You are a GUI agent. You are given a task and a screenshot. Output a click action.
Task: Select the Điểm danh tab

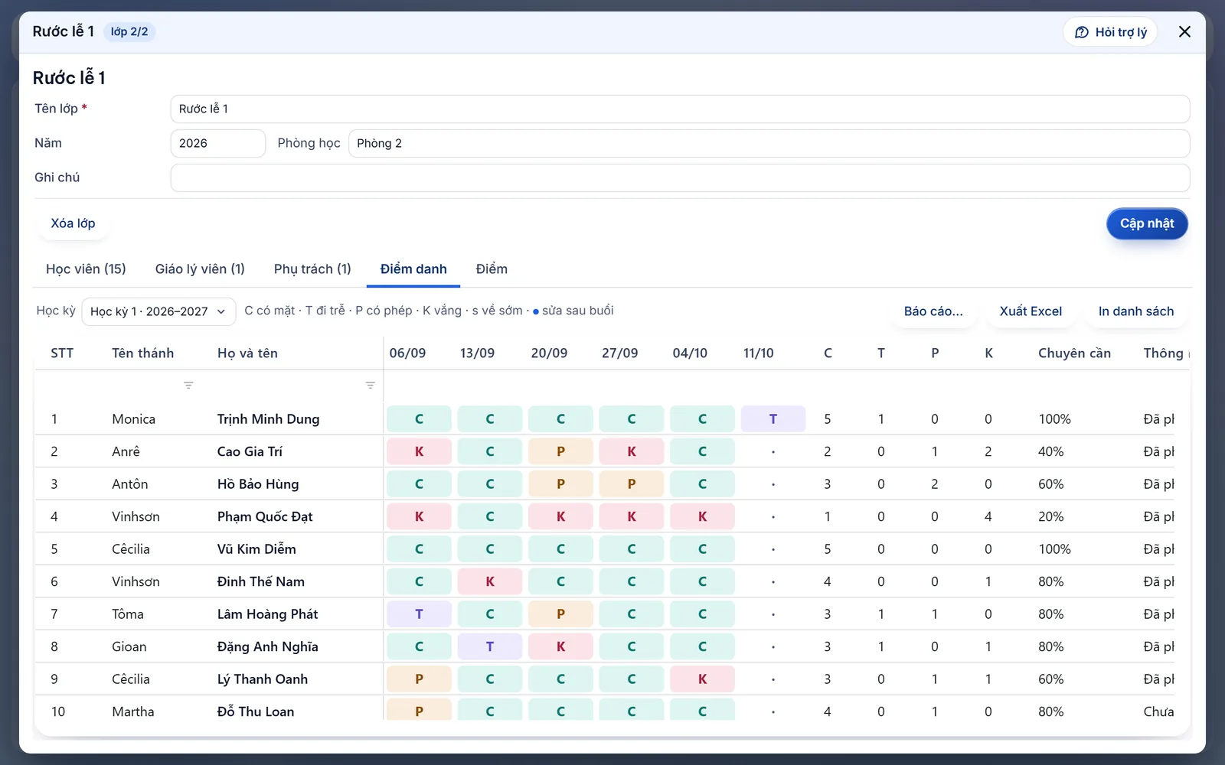coord(413,269)
